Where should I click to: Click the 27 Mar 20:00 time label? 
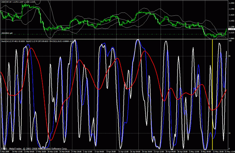click(x=76, y=151)
